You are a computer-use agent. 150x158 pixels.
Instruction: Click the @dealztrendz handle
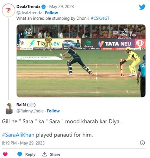tap(29, 13)
